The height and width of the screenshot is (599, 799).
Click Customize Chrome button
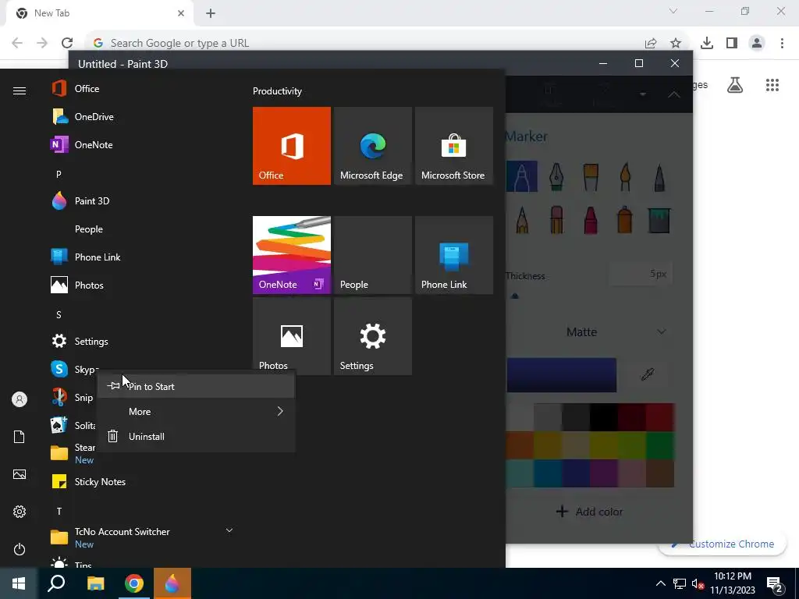(x=723, y=544)
